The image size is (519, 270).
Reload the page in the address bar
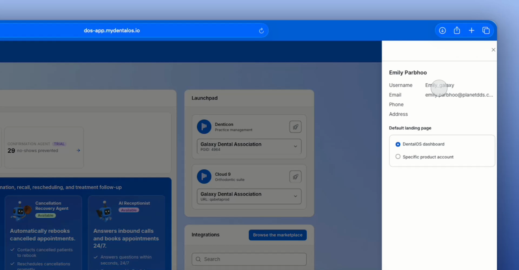[x=261, y=31]
